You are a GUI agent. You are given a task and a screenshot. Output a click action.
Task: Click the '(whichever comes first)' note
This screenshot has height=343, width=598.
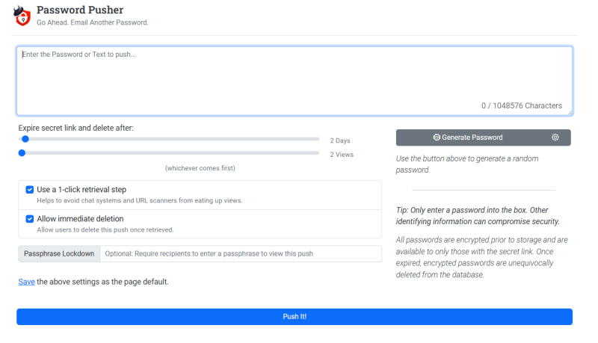point(200,168)
